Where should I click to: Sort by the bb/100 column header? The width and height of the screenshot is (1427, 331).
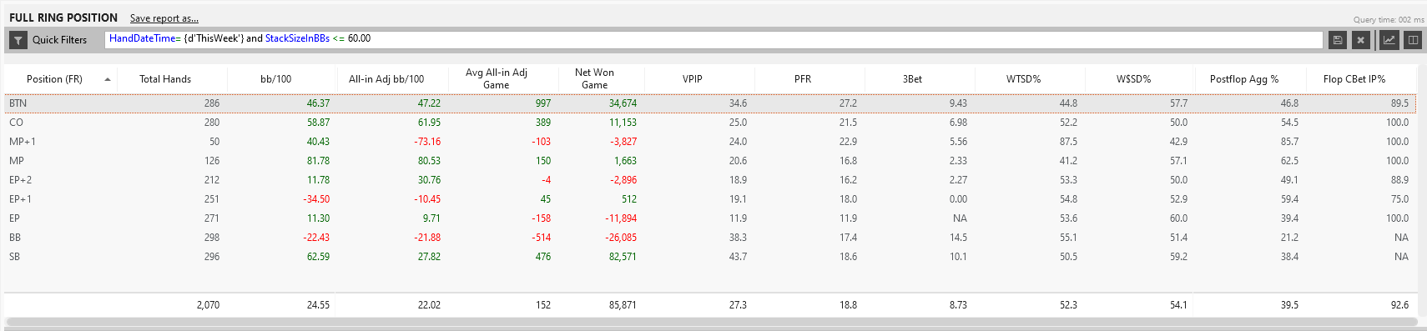[276, 79]
